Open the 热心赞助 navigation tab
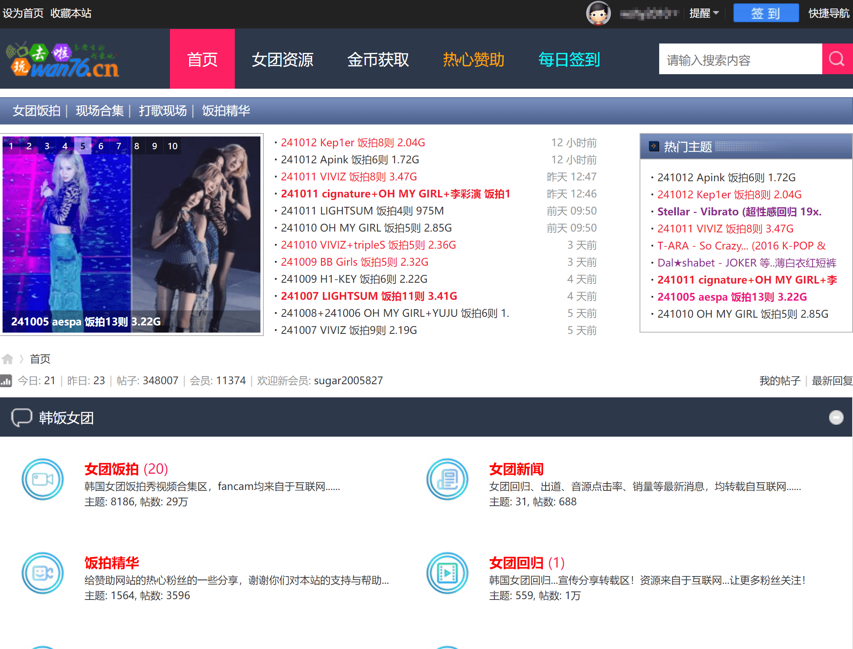 click(474, 59)
